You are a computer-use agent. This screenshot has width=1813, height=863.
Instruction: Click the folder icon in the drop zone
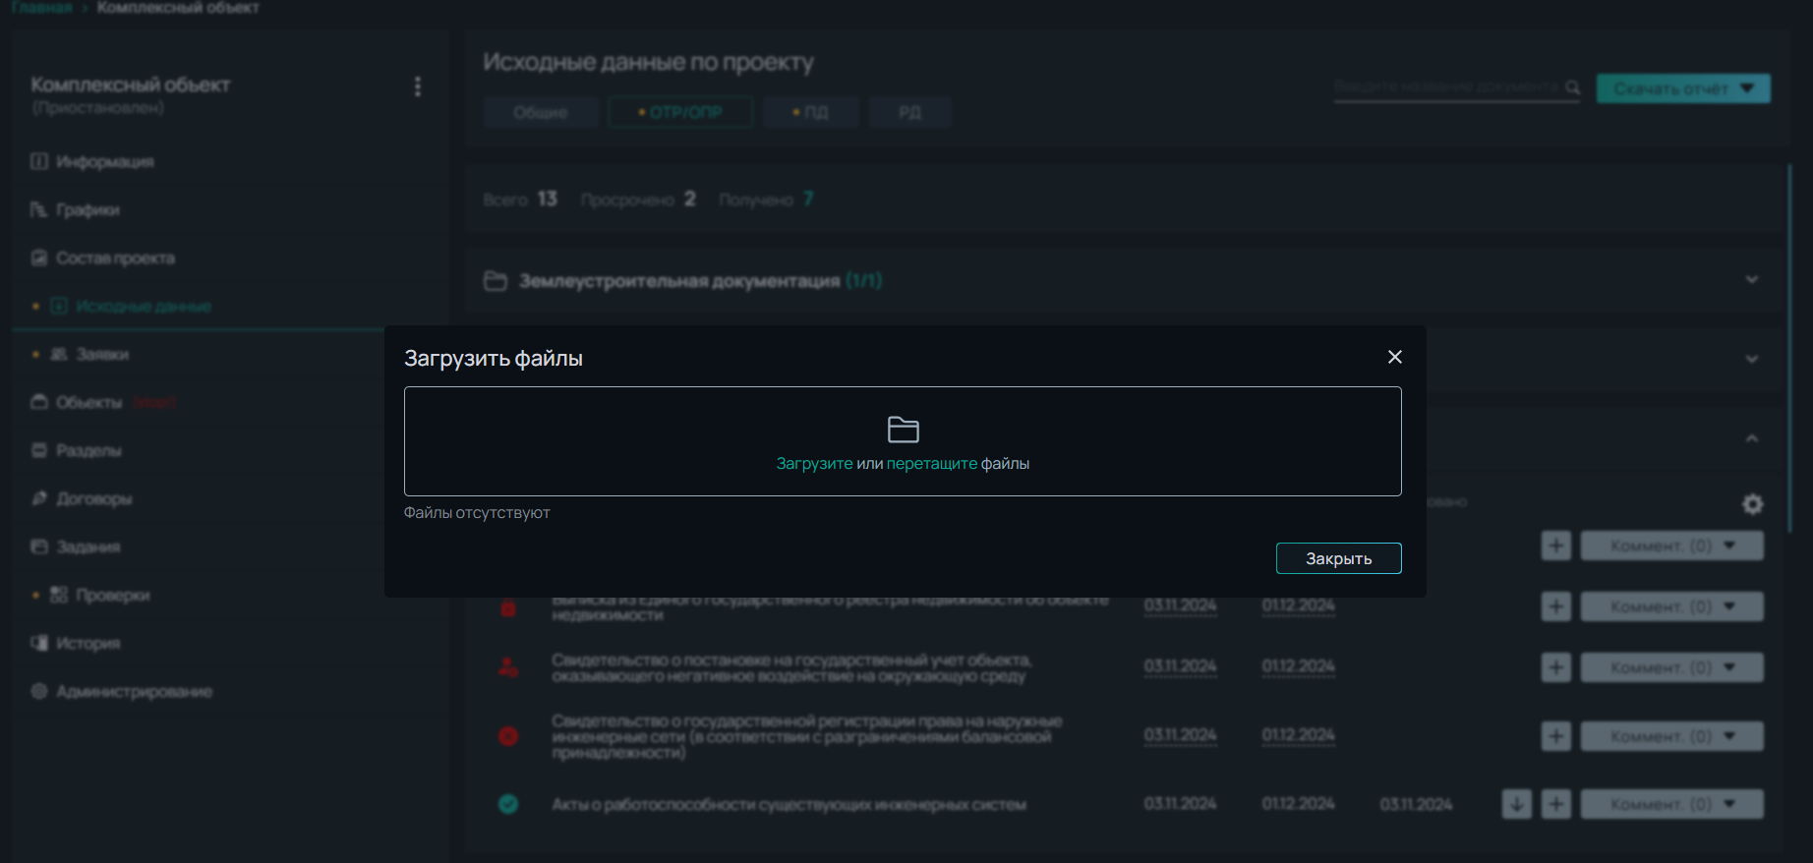(x=903, y=430)
